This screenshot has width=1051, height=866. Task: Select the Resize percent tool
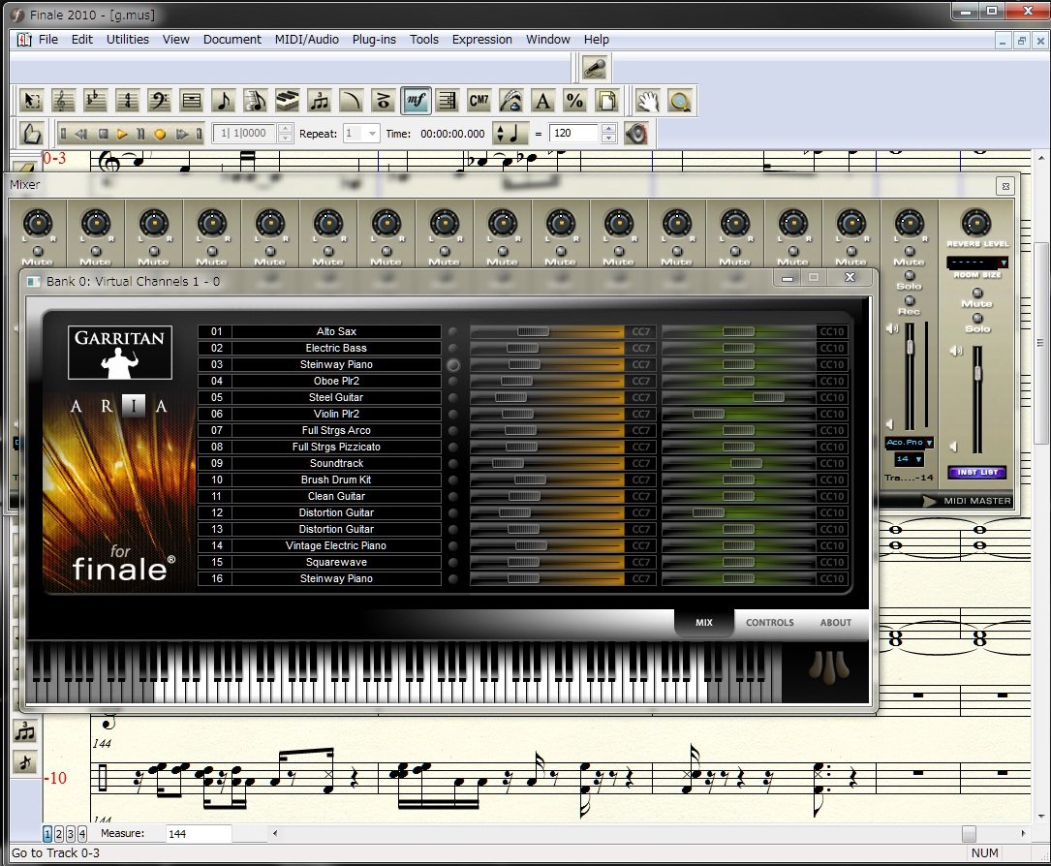coord(574,101)
